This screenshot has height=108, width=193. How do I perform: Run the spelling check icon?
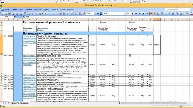point(25,13)
